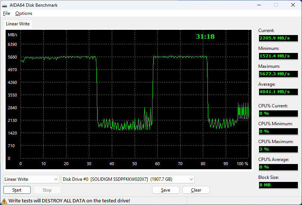Minimize the AIDA64 window

[259, 5]
